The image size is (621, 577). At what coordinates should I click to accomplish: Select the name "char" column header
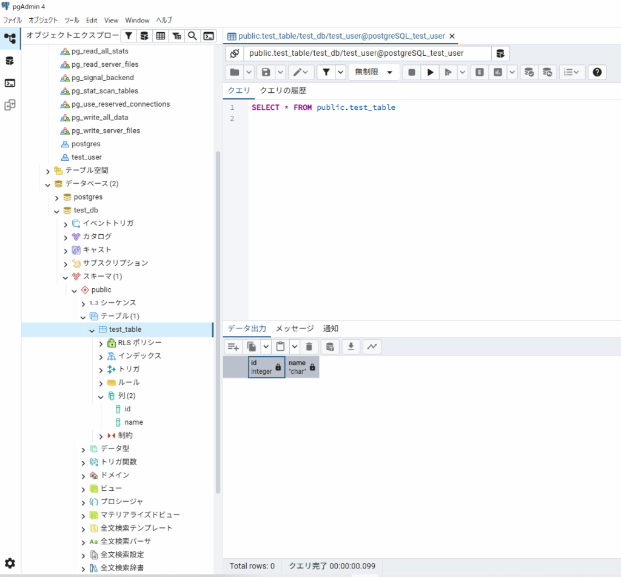point(302,367)
